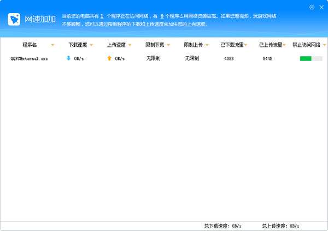Click download speed 0B/s in QQPCExternal row
Viewport: 328px width, 231px height.
point(79,59)
